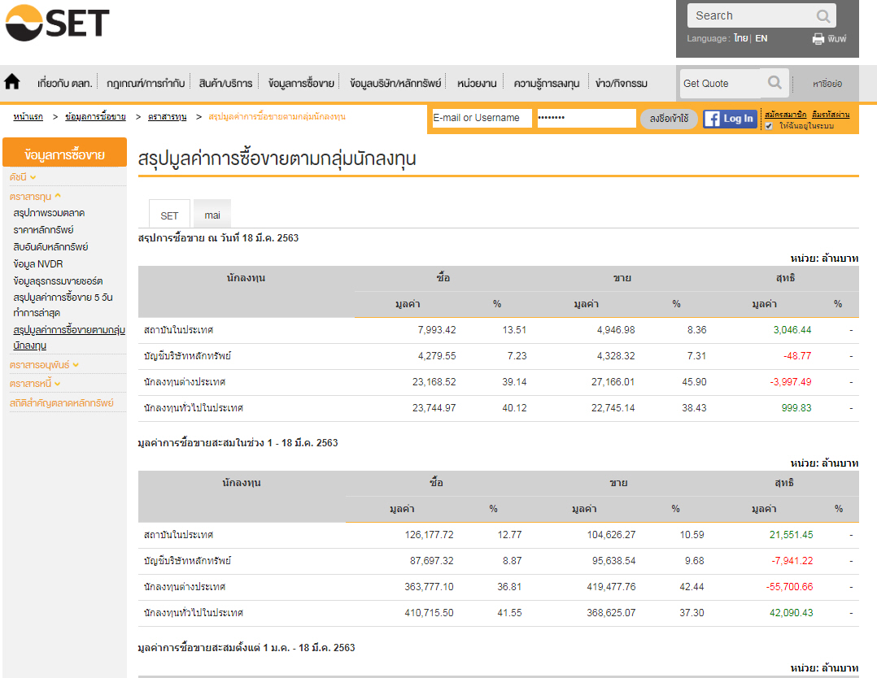Open the ข้อมูลการซื้อขาย top menu

301,83
